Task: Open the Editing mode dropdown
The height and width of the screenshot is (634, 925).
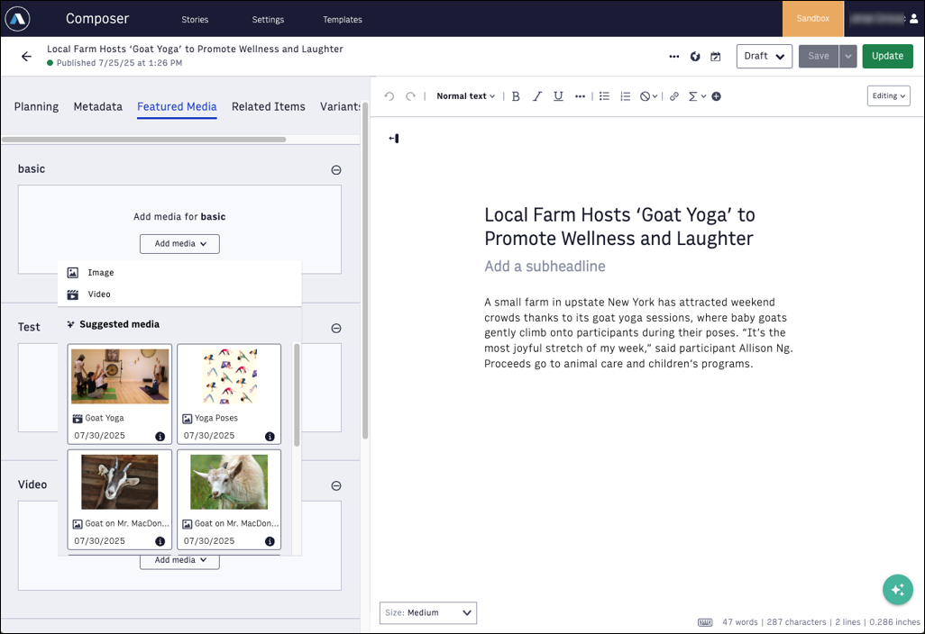Action: pos(888,96)
